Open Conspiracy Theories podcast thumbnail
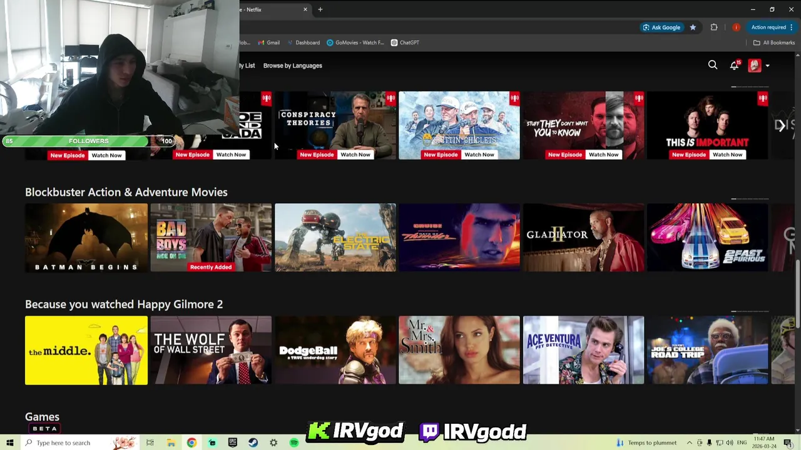Screen dimensions: 801x450 point(335,125)
